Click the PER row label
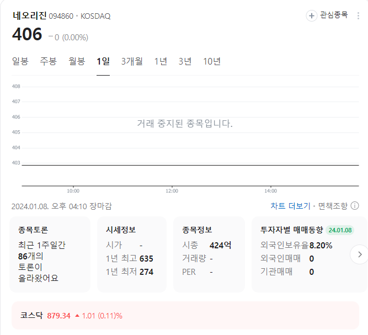 click(x=189, y=272)
